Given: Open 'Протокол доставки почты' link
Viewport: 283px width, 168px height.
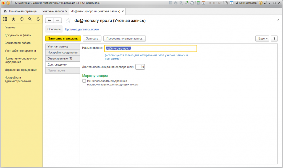Looking at the screenshot, I should (x=82, y=29).
